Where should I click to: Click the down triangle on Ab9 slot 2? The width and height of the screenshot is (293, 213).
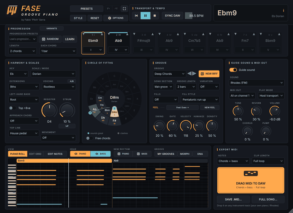(x=109, y=34)
